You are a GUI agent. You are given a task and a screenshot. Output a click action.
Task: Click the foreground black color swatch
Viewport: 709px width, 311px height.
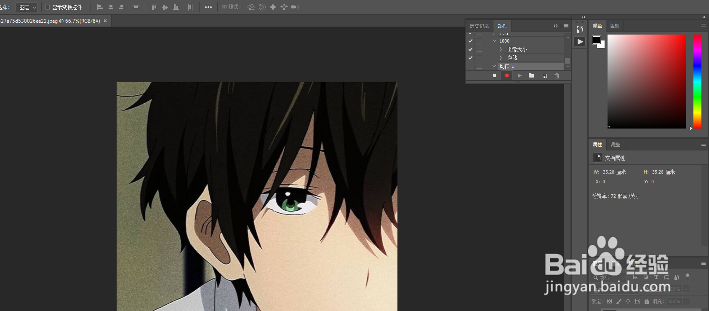click(596, 40)
